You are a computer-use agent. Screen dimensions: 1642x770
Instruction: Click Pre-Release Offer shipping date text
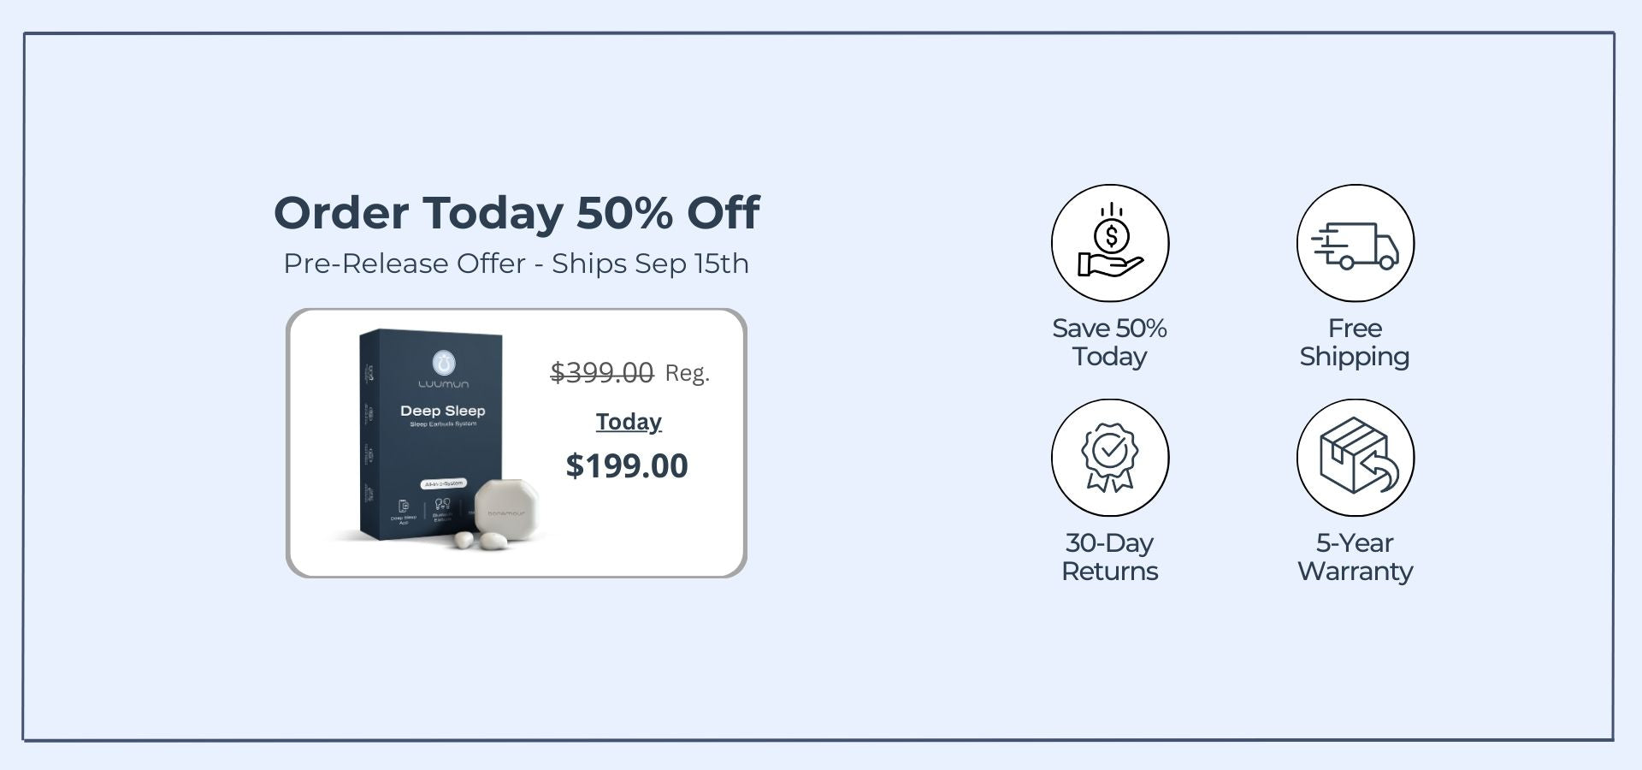pos(517,264)
